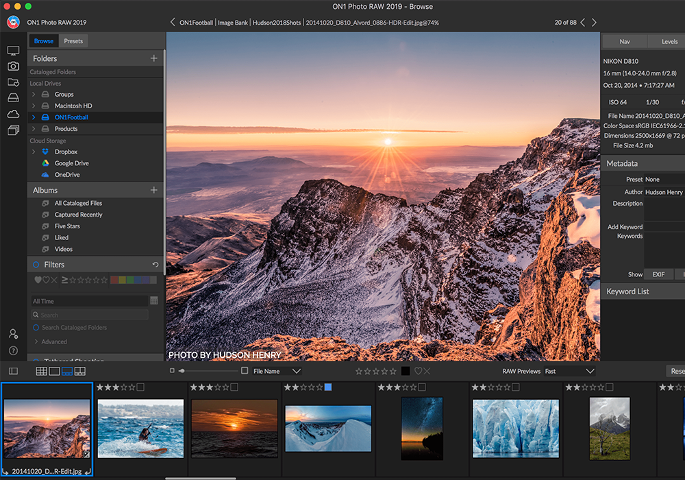Expand the Groups drive
This screenshot has height=480, width=685.
pos(34,94)
